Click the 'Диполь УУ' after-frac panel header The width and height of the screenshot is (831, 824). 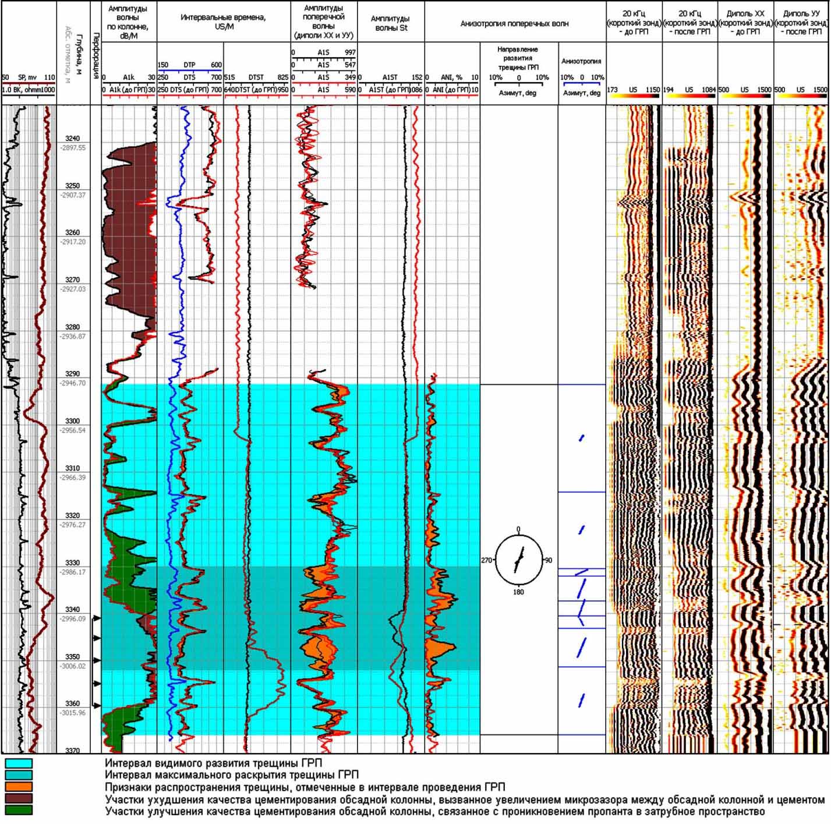coord(801,22)
